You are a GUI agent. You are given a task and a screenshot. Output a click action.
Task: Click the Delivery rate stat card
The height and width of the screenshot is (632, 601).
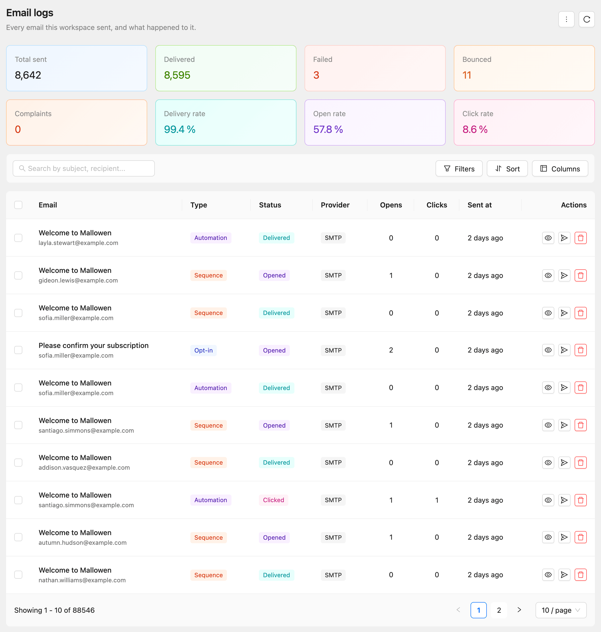pyautogui.click(x=226, y=122)
